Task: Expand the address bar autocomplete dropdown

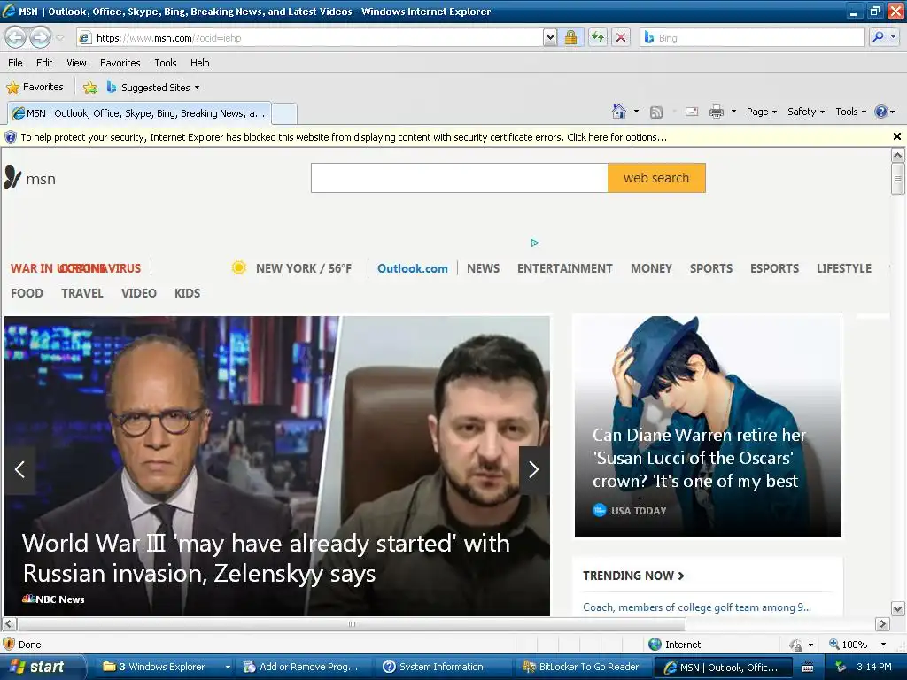Action: 550,38
